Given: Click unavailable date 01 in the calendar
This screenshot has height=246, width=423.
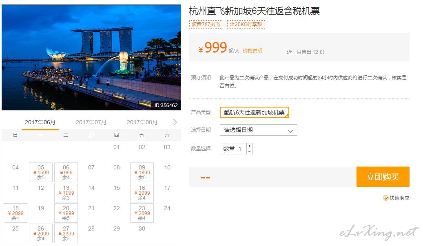Looking at the screenshot, I should coord(117,147).
